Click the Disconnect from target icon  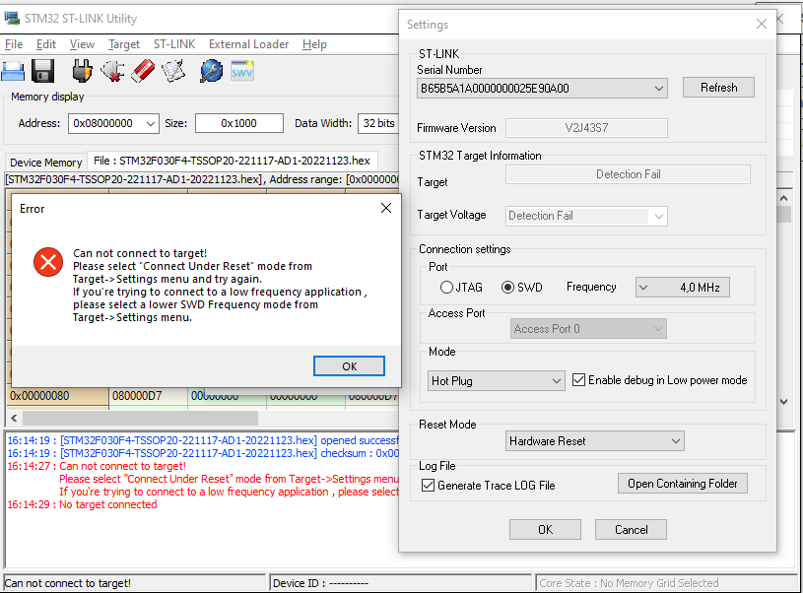(x=112, y=71)
